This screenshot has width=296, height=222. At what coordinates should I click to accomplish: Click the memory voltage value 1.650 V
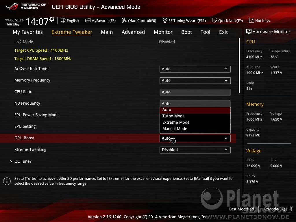276,119
